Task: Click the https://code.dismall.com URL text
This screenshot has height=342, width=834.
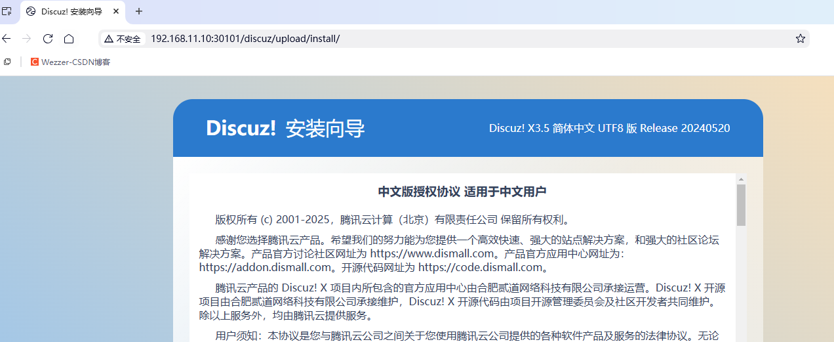Action: point(481,267)
